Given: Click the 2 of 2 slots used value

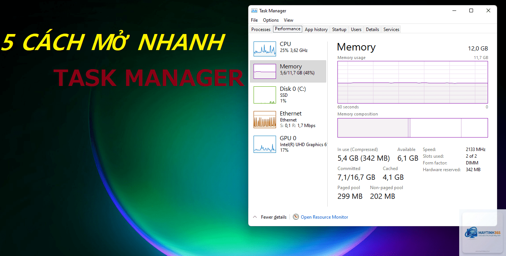Looking at the screenshot, I should [471, 156].
